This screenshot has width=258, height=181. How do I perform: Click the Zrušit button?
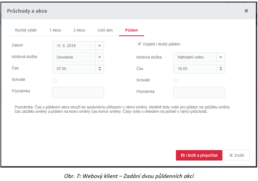point(237,155)
